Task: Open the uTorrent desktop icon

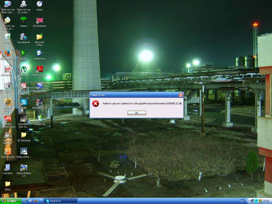Action: [24, 71]
